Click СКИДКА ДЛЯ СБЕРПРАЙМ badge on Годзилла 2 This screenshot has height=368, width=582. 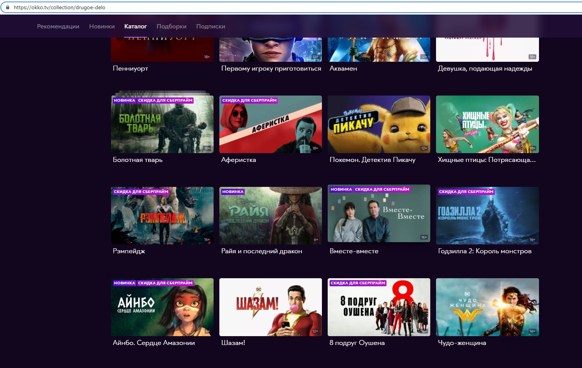tap(466, 191)
